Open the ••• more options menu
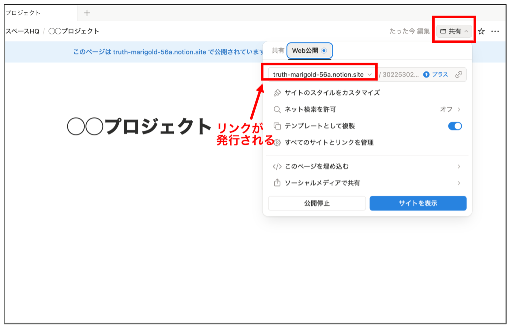This screenshot has width=525, height=327. click(496, 31)
